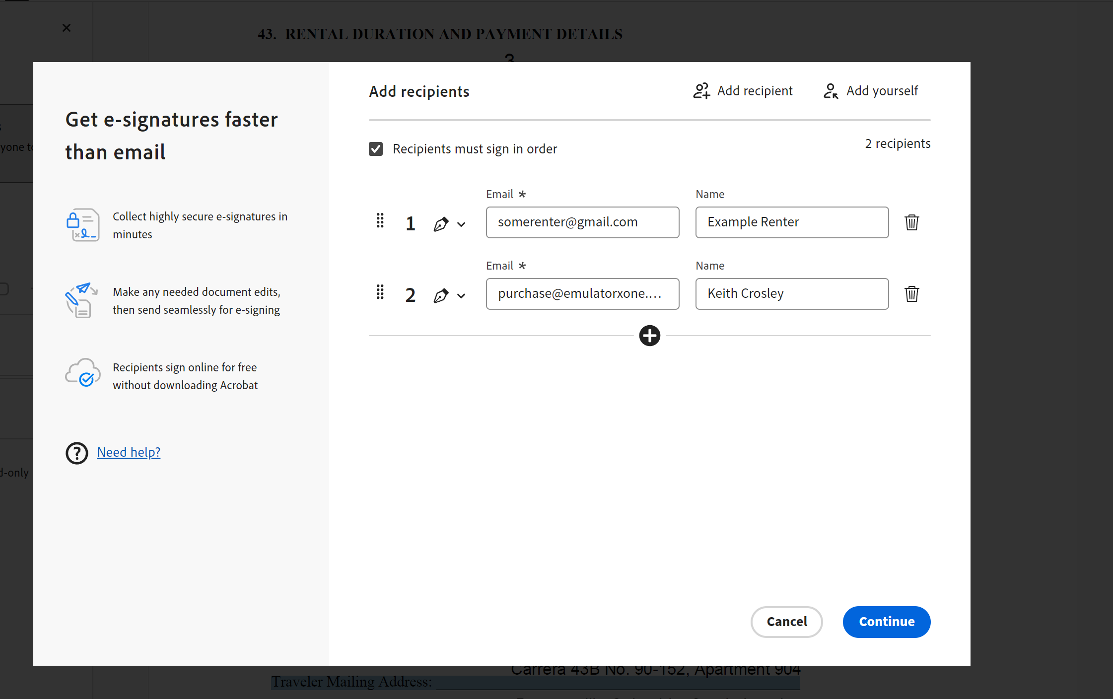Uncheck Recipients must sign in order
The width and height of the screenshot is (1113, 699).
376,148
